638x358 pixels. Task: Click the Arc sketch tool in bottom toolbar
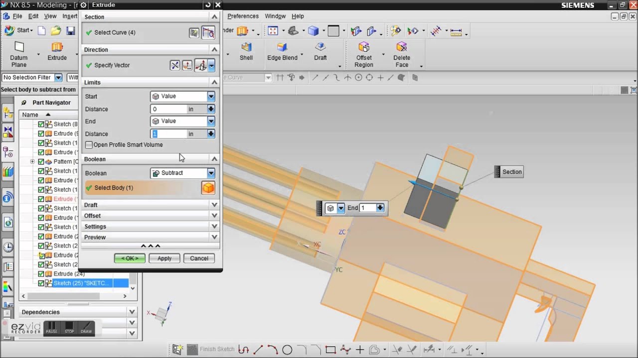click(273, 350)
